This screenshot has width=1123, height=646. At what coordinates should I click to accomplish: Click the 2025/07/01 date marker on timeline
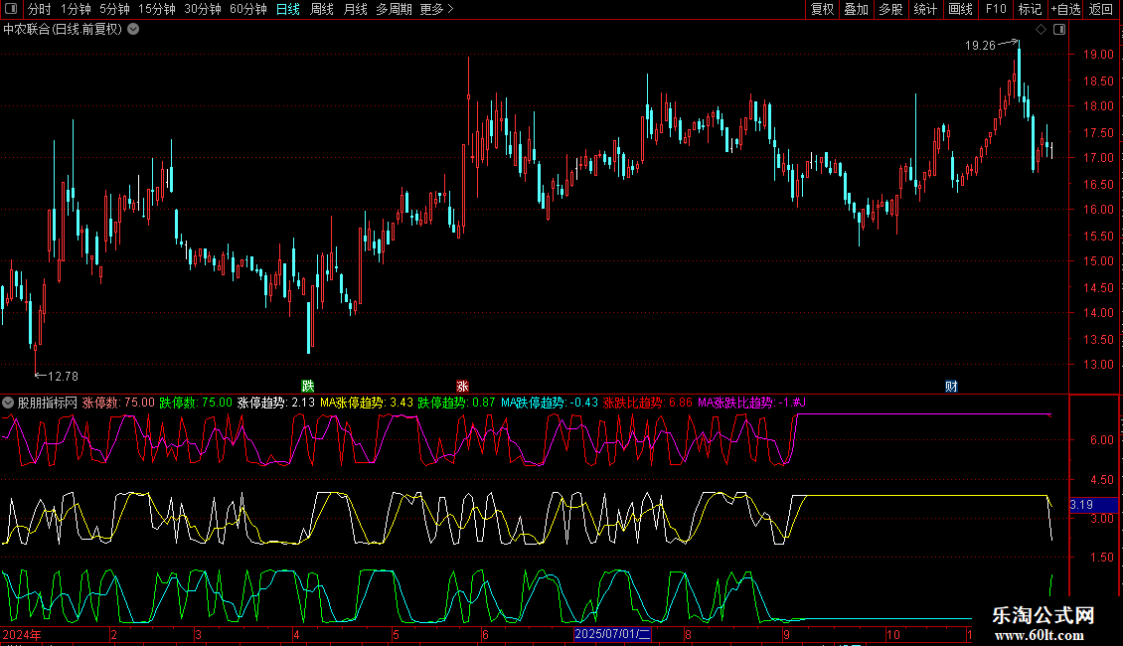pyautogui.click(x=612, y=634)
